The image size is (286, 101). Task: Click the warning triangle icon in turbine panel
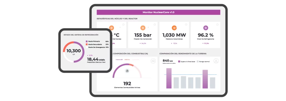point(216,61)
